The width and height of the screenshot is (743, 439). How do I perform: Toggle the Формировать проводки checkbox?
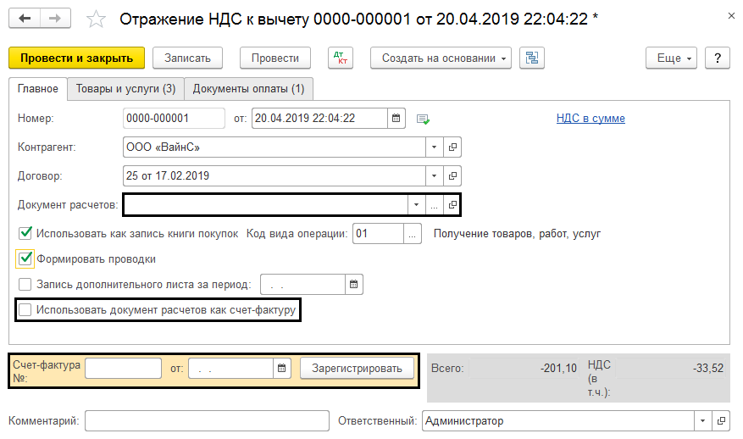pyautogui.click(x=25, y=258)
